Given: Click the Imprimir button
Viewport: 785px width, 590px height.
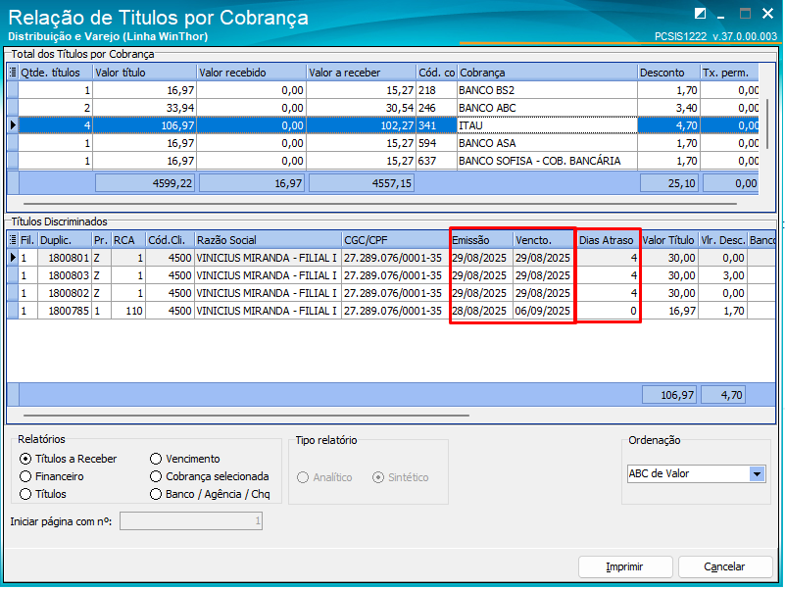Looking at the screenshot, I should tap(625, 566).
